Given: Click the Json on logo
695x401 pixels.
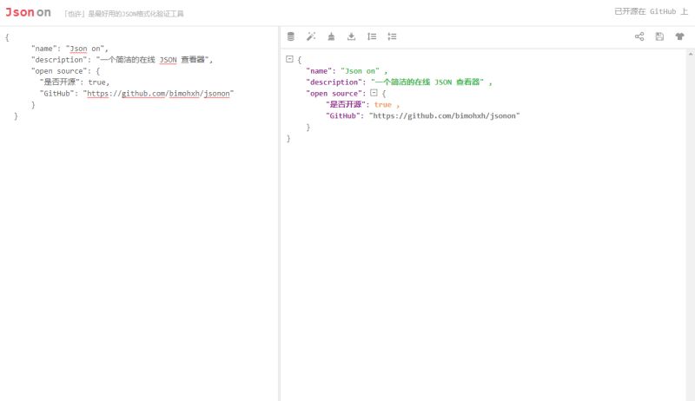Looking at the screenshot, I should (x=28, y=12).
